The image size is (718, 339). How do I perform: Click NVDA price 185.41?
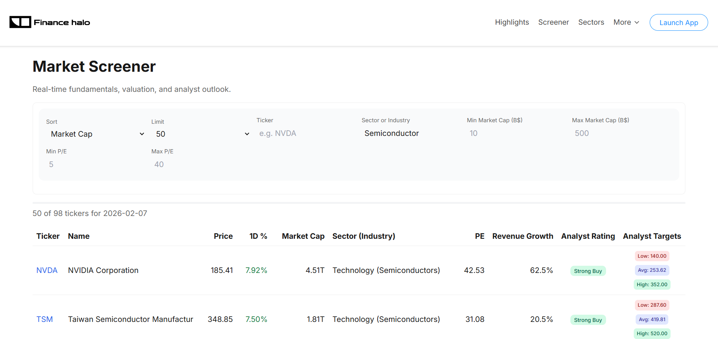click(x=222, y=270)
